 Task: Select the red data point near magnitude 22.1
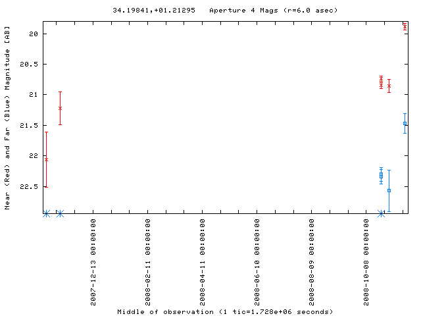pos(46,159)
